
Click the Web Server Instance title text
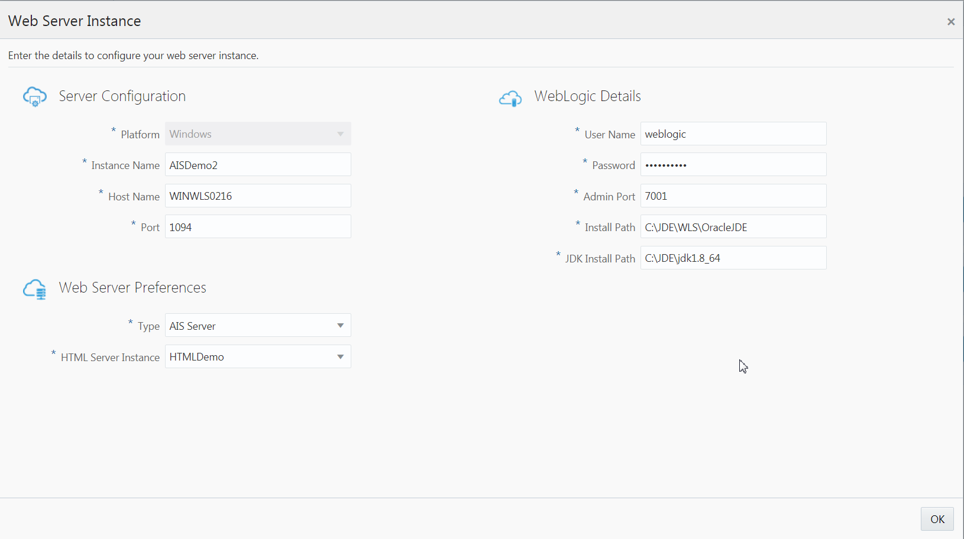click(75, 20)
